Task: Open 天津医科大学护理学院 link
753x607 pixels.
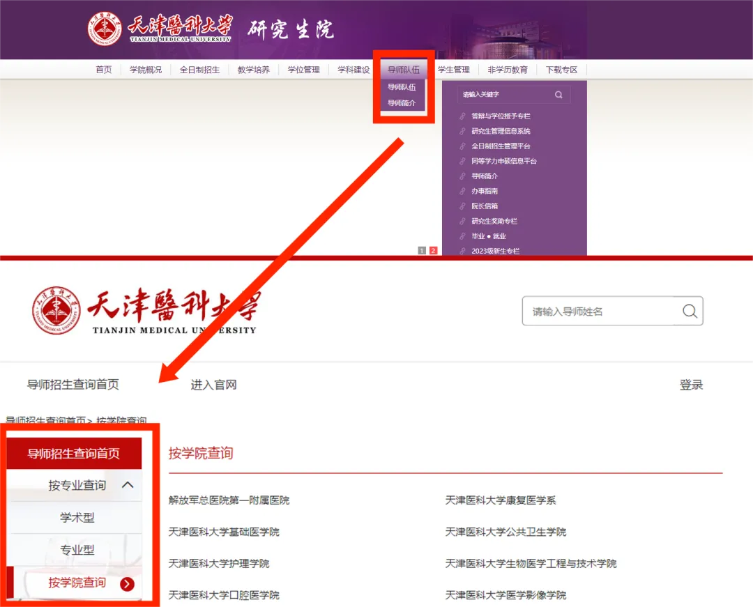Action: (219, 563)
